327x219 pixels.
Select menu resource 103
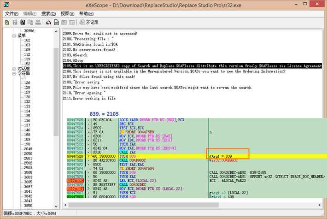coord(27,45)
